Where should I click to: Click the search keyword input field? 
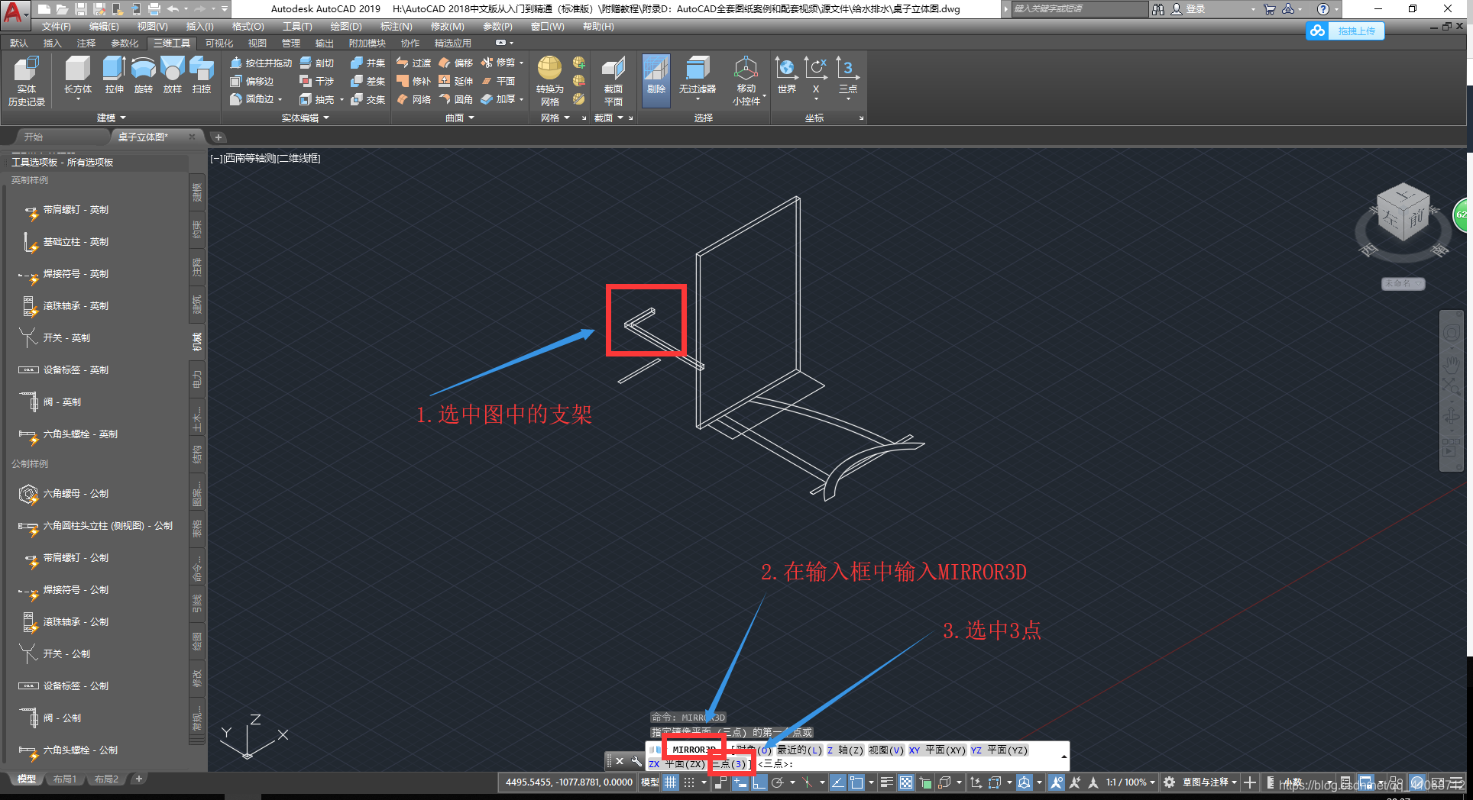[1080, 9]
